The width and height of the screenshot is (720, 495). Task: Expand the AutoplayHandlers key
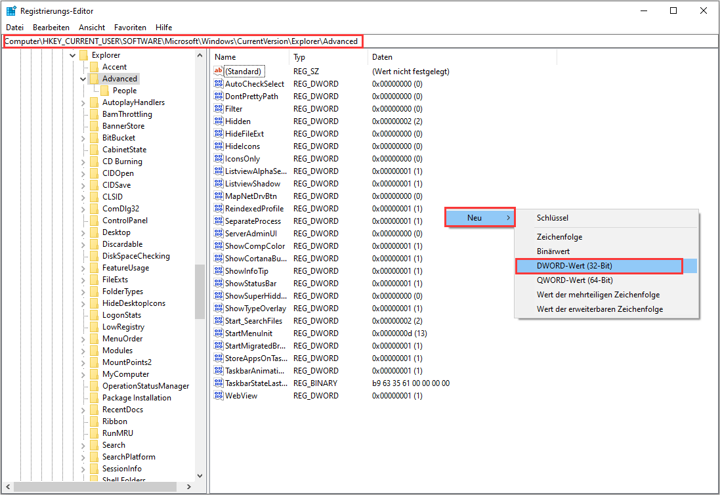click(x=83, y=102)
